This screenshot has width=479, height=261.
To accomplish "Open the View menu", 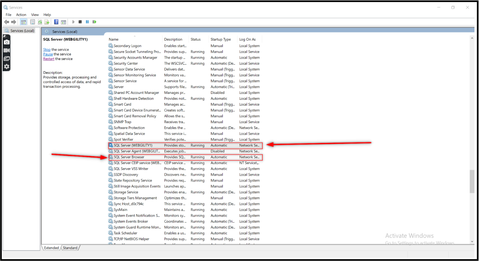I will tap(35, 15).
